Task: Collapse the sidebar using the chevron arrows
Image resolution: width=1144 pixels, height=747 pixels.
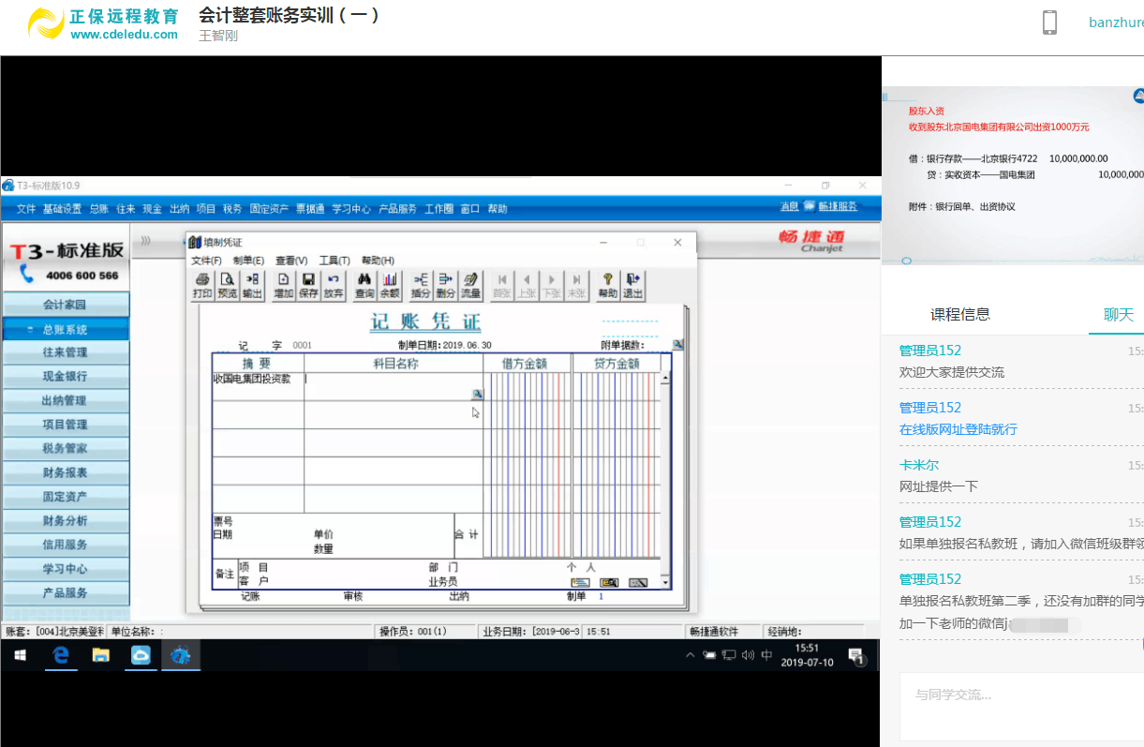Action: 144,241
